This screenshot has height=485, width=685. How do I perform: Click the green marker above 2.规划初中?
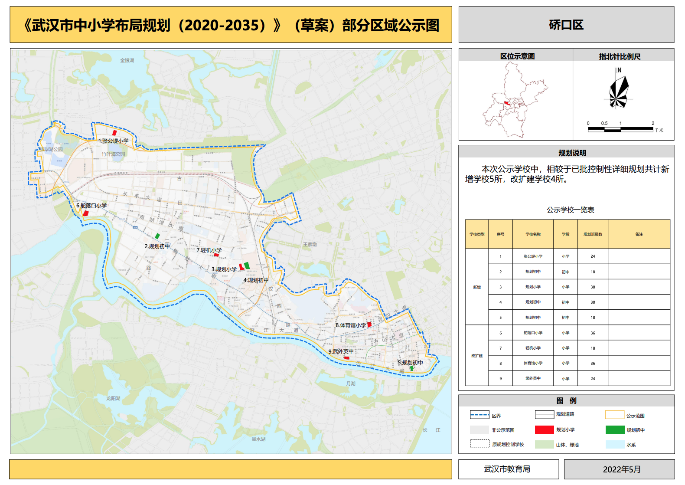click(x=157, y=236)
